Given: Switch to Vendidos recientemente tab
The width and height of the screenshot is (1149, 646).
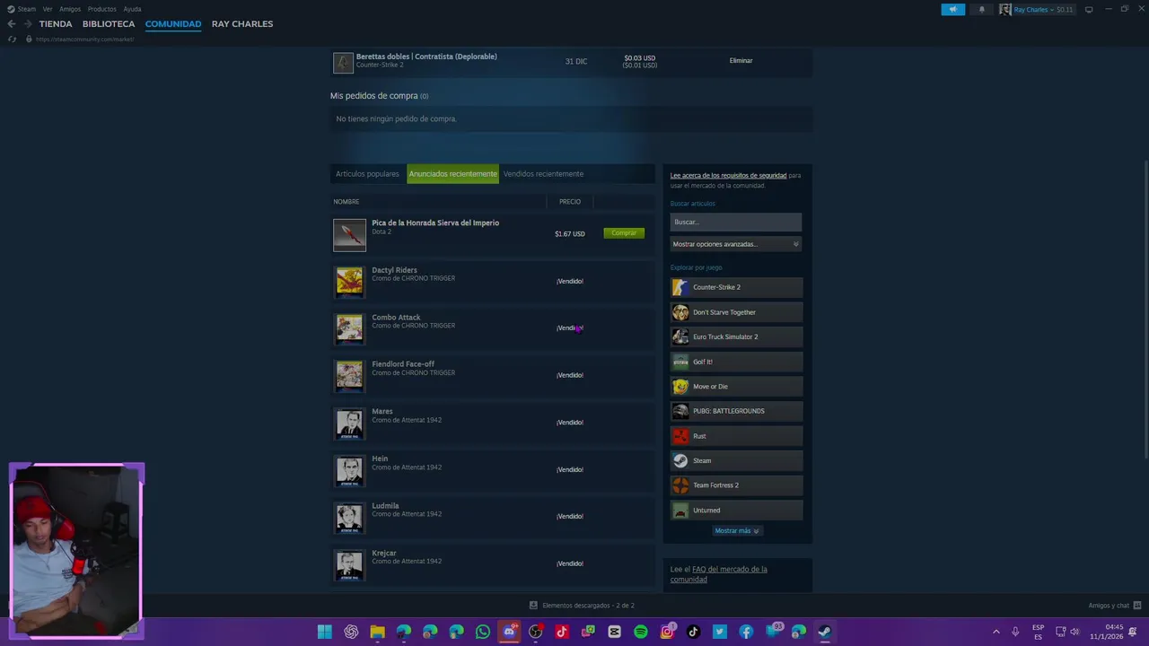Looking at the screenshot, I should coord(543,174).
